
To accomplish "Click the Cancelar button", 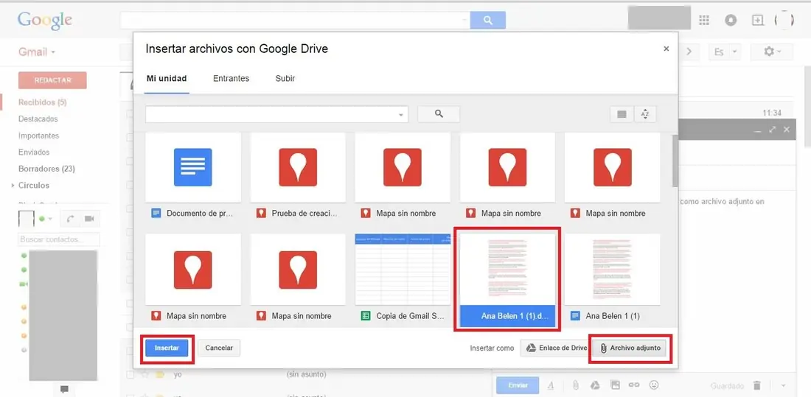I will pos(219,348).
